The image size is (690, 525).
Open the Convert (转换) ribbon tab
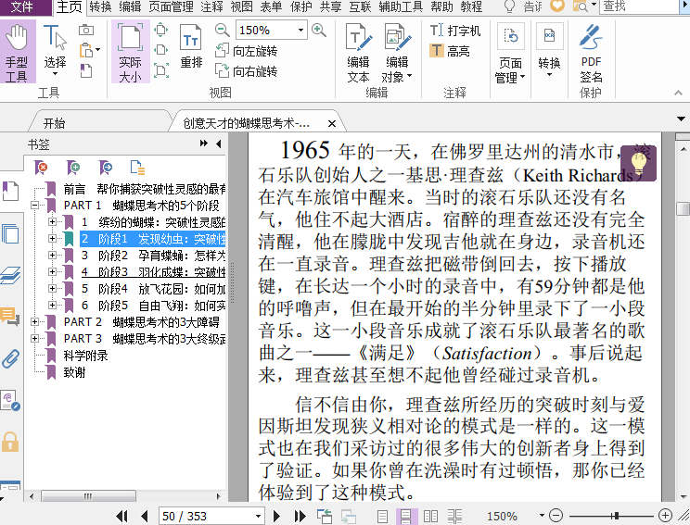tap(100, 6)
